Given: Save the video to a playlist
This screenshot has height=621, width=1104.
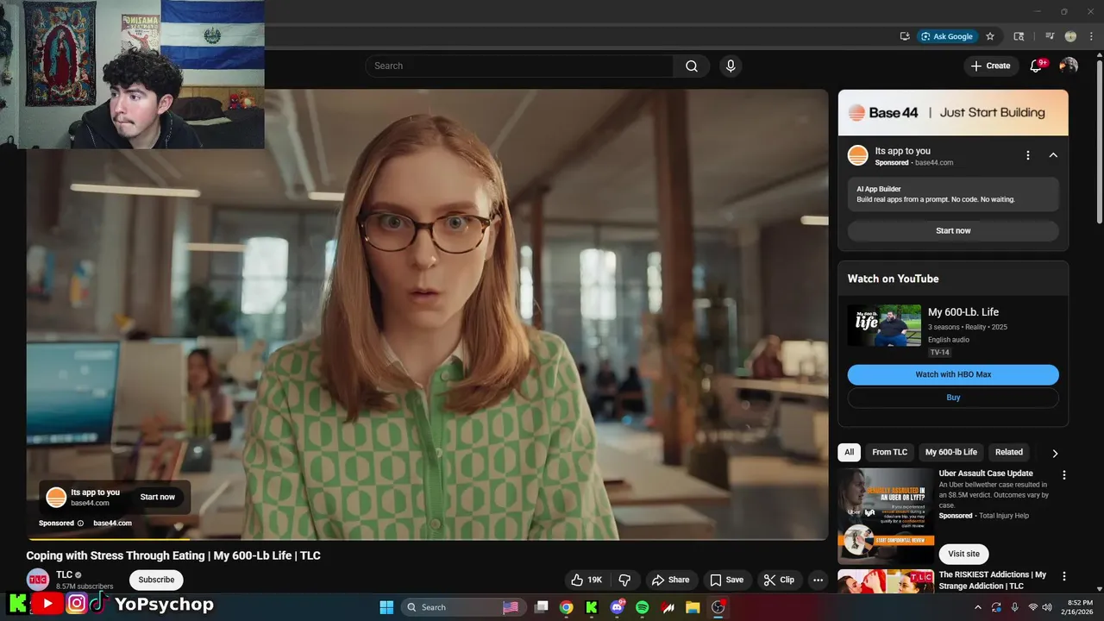Looking at the screenshot, I should coord(726,580).
